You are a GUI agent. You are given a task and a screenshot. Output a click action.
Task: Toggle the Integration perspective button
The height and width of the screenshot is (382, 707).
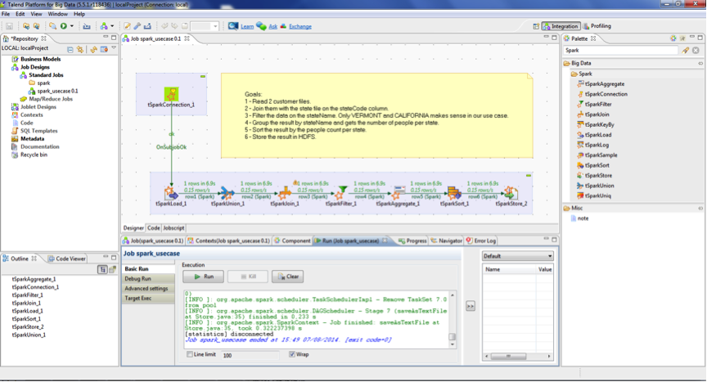[x=561, y=26]
